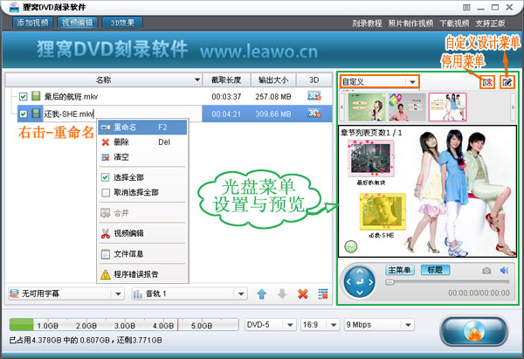524x359 pixels.
Task: Click the 最后的航班 chapter thumbnail in preview
Action: [371, 158]
